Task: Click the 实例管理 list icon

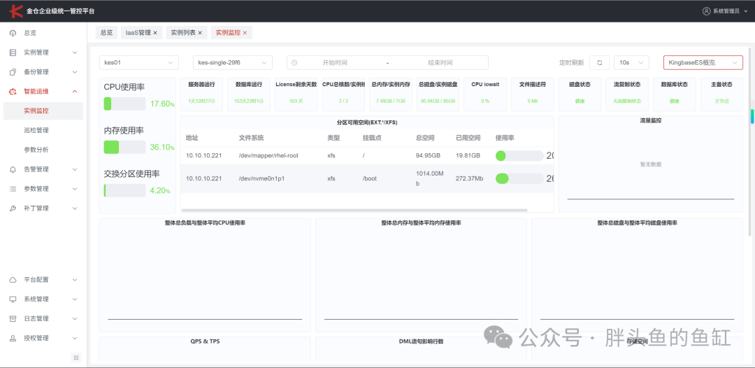Action: (x=13, y=52)
